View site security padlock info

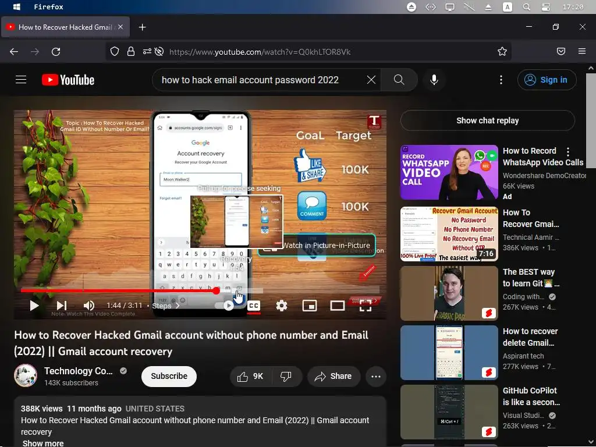pos(131,51)
